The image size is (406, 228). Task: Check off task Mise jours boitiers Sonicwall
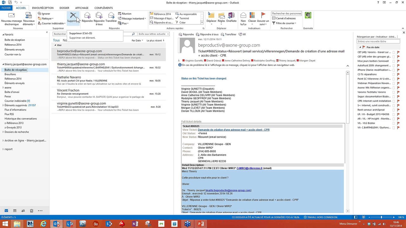[x=394, y=61]
